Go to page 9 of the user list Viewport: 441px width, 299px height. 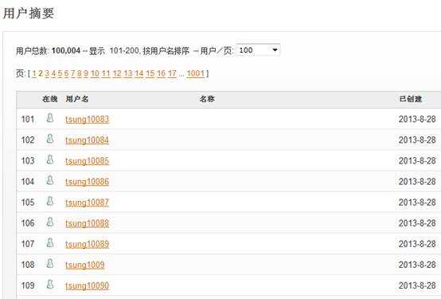click(86, 73)
